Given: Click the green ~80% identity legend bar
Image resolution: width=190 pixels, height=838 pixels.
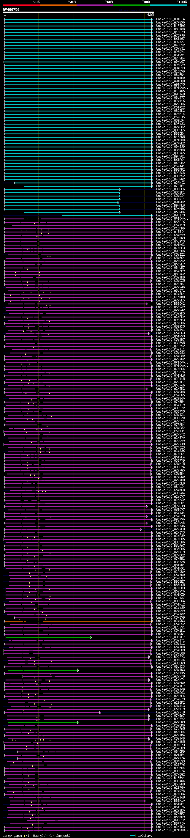Looking at the screenshot, I should pos(132,5).
